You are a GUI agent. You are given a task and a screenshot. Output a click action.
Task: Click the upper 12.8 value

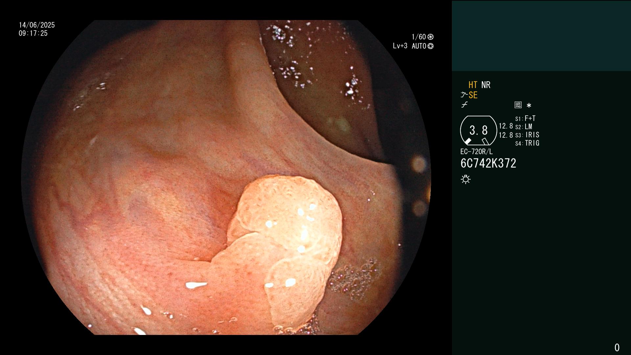(x=506, y=126)
